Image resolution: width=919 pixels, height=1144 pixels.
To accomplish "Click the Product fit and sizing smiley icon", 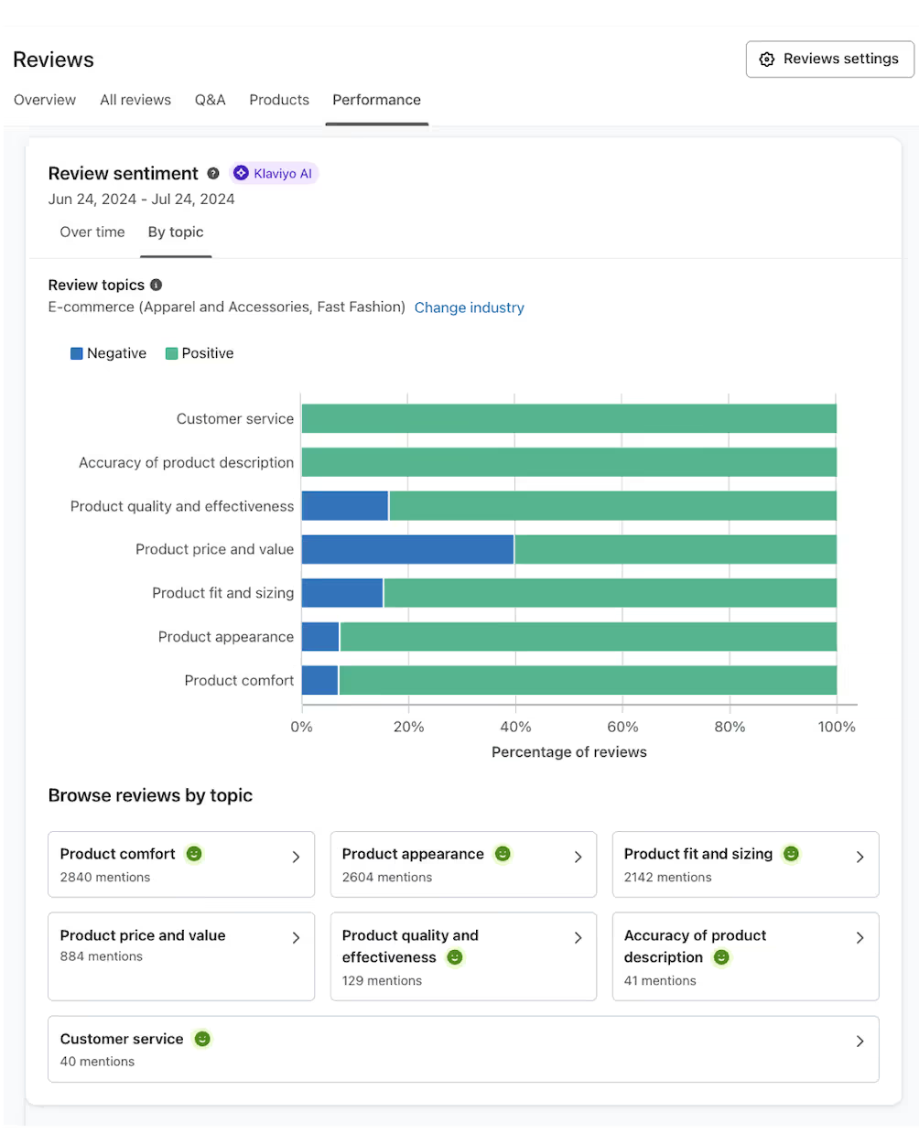I will click(x=792, y=854).
